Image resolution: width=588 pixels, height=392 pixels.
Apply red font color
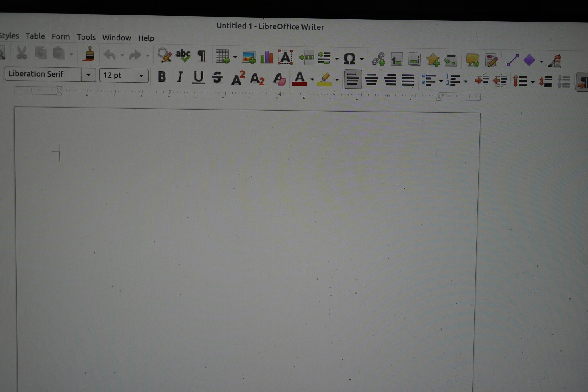click(299, 79)
